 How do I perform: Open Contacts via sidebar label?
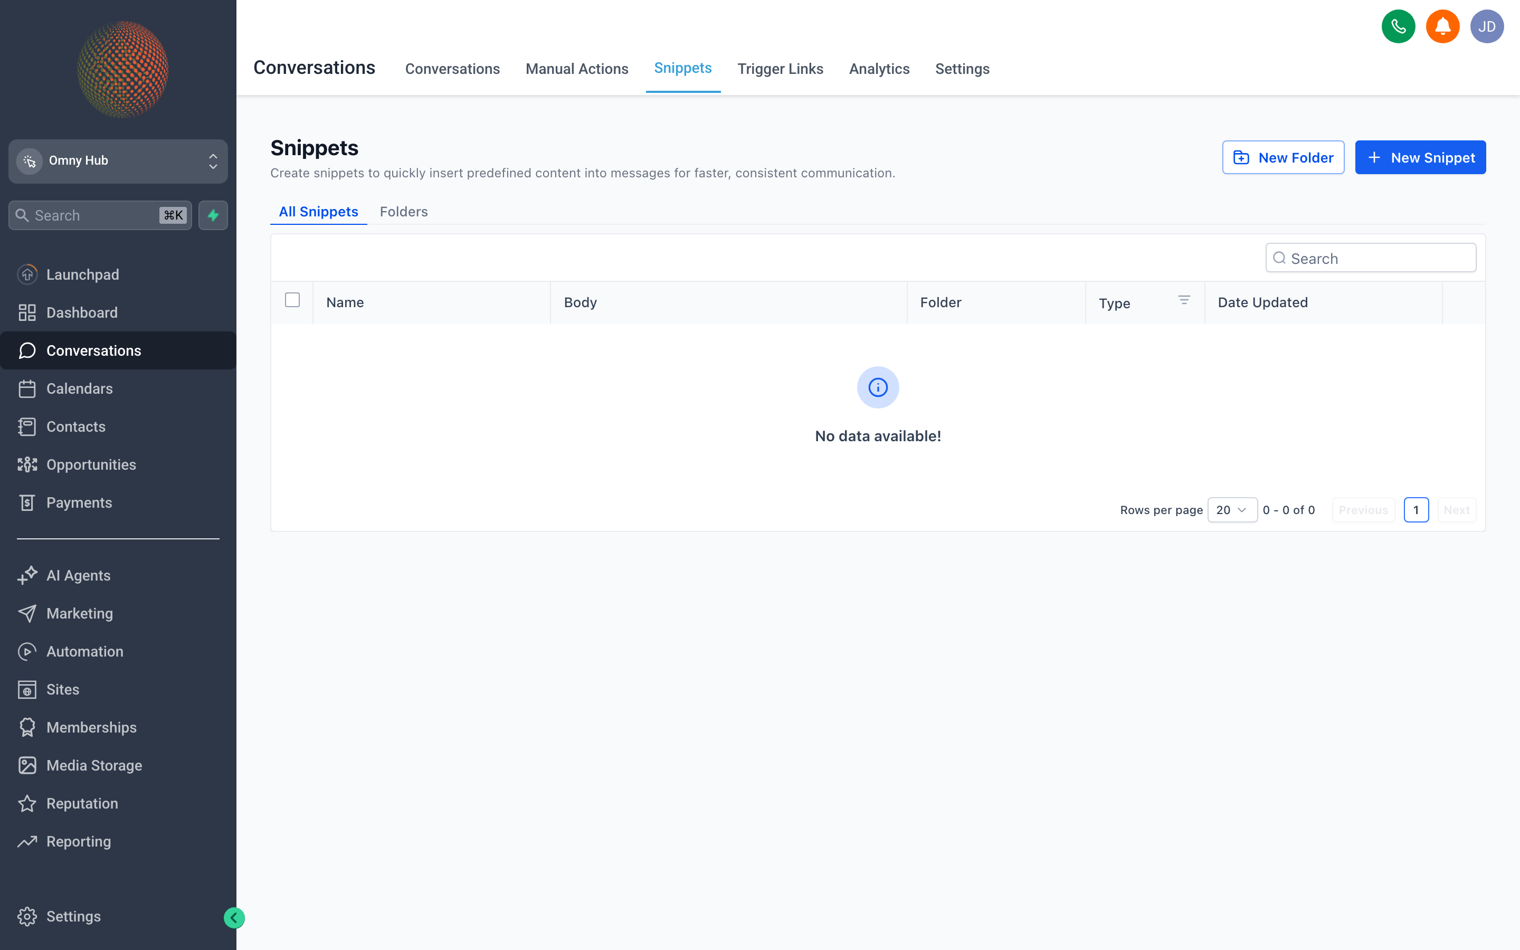75,426
